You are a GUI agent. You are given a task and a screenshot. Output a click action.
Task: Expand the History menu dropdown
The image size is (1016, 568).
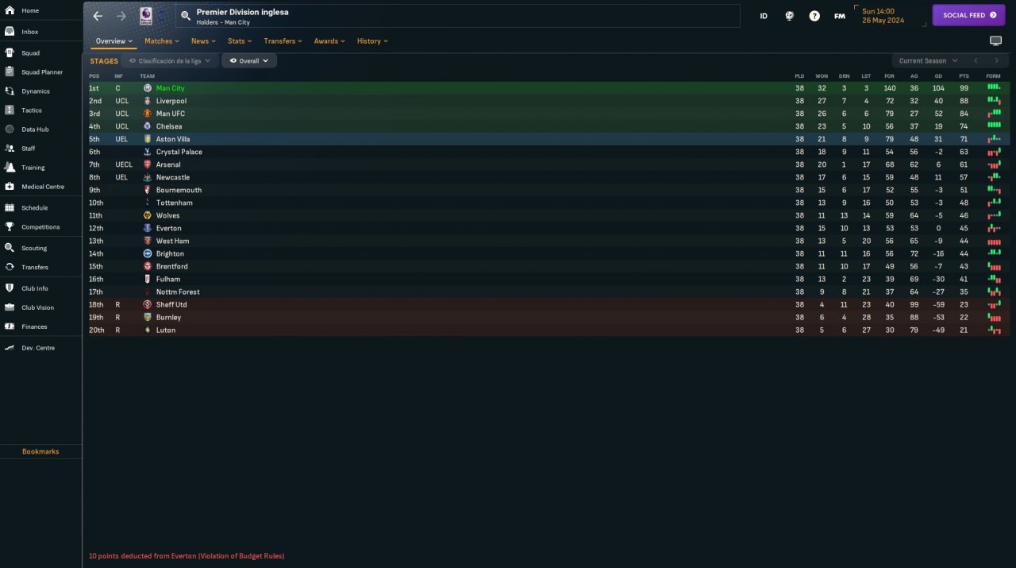[x=372, y=41]
